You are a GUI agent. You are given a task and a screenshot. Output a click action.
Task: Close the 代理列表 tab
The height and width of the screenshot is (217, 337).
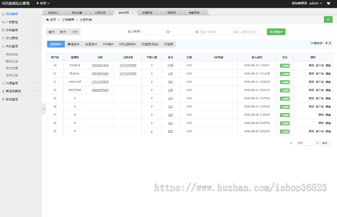point(109,13)
